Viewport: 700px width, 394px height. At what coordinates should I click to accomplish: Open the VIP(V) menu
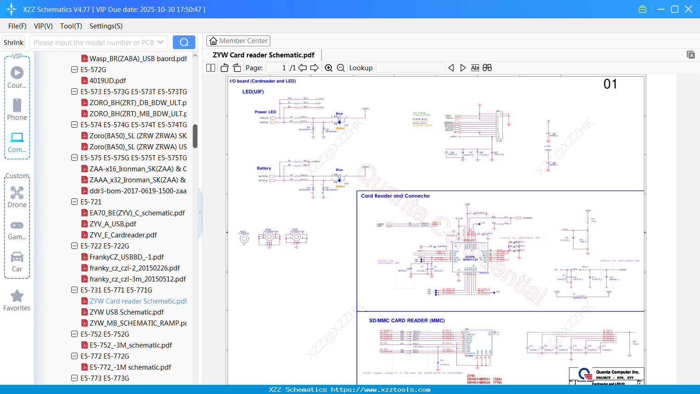(43, 26)
